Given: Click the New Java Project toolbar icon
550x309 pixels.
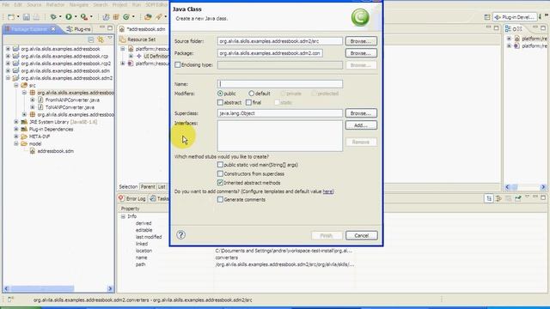Looking at the screenshot, I should tap(106, 17).
